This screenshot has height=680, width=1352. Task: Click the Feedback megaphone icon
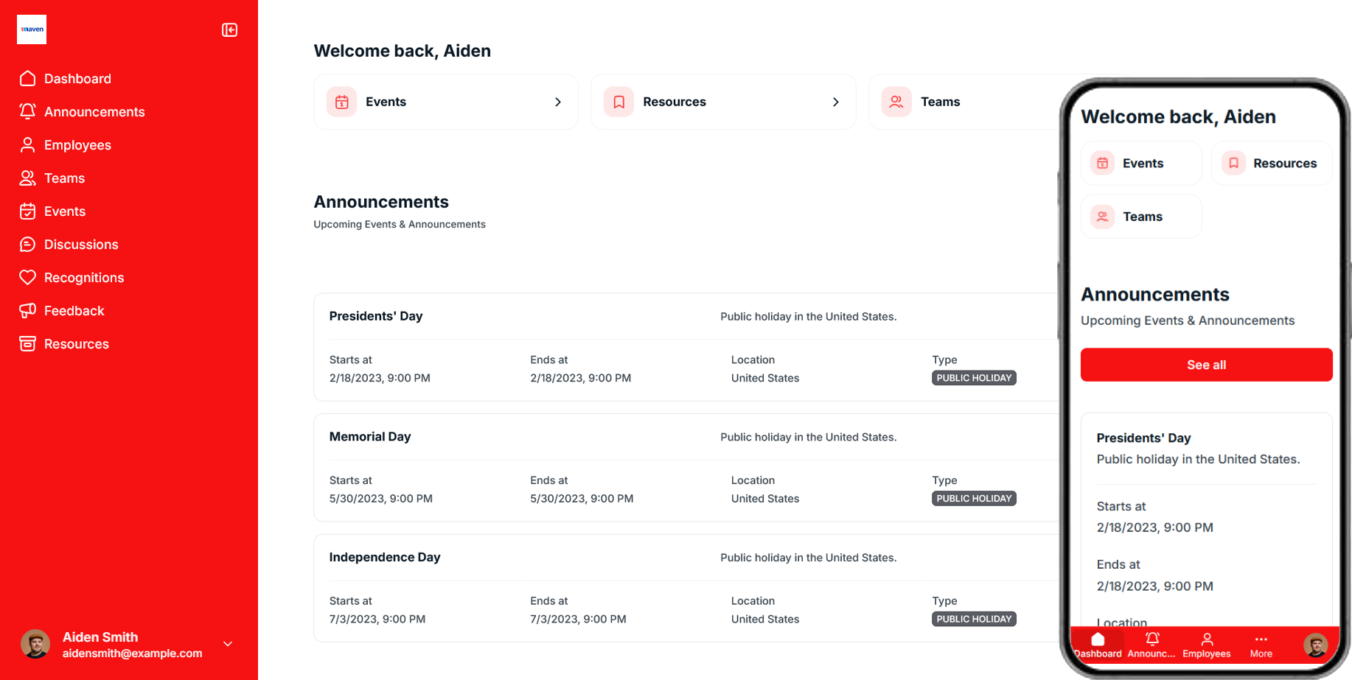[x=27, y=311]
